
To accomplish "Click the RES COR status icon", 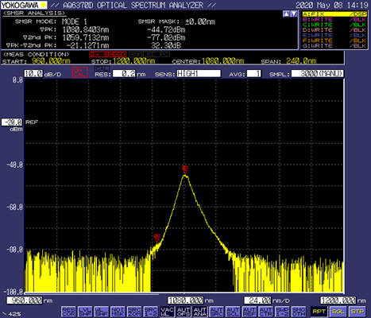I will 68,312.
